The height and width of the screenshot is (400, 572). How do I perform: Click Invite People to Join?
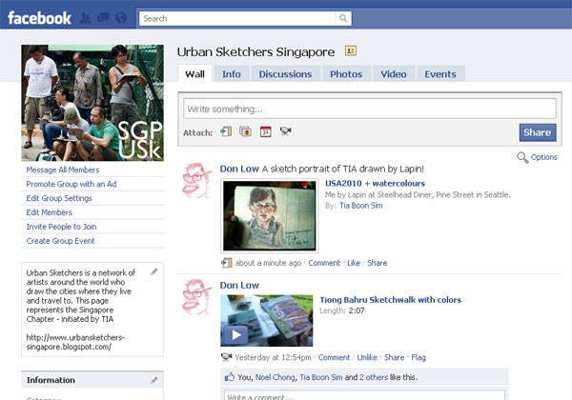(x=61, y=227)
